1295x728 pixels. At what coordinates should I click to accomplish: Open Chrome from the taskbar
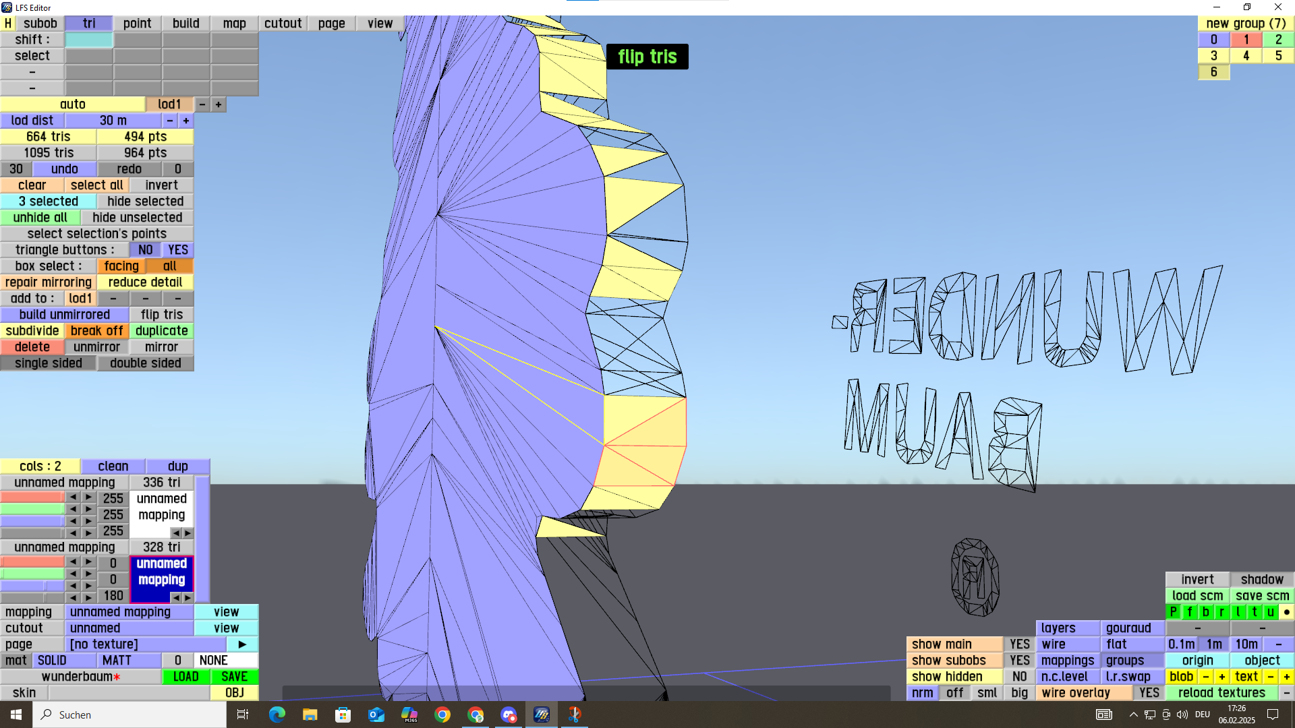click(442, 715)
